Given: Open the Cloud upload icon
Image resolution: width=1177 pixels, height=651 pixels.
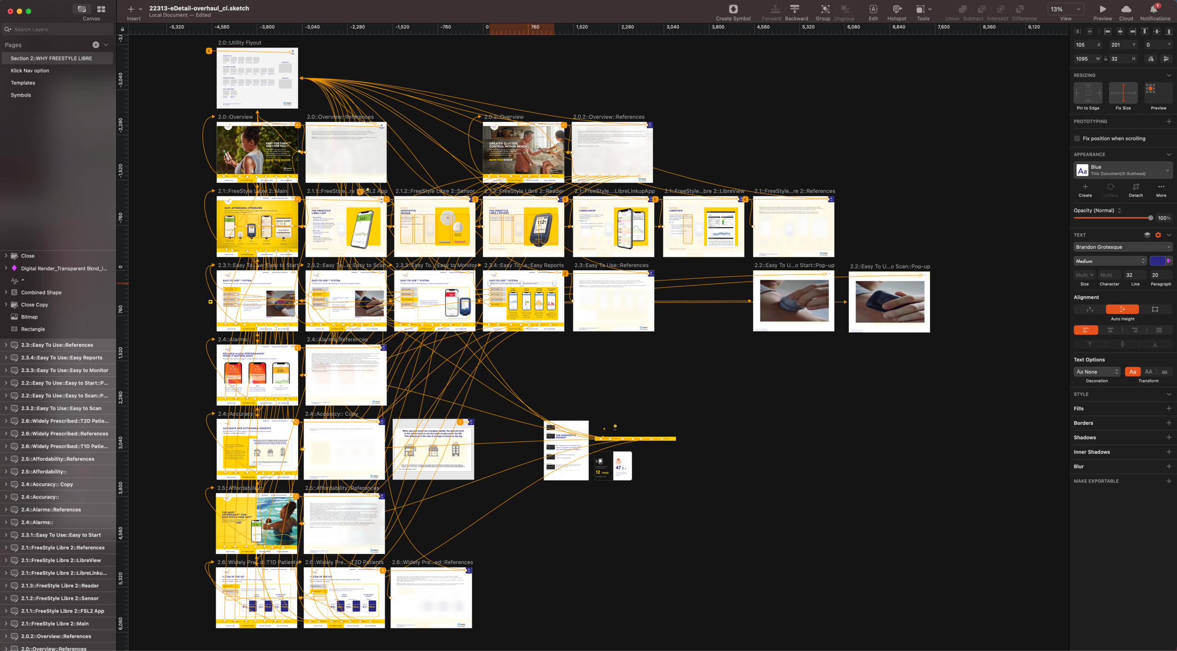Looking at the screenshot, I should pos(1126,9).
